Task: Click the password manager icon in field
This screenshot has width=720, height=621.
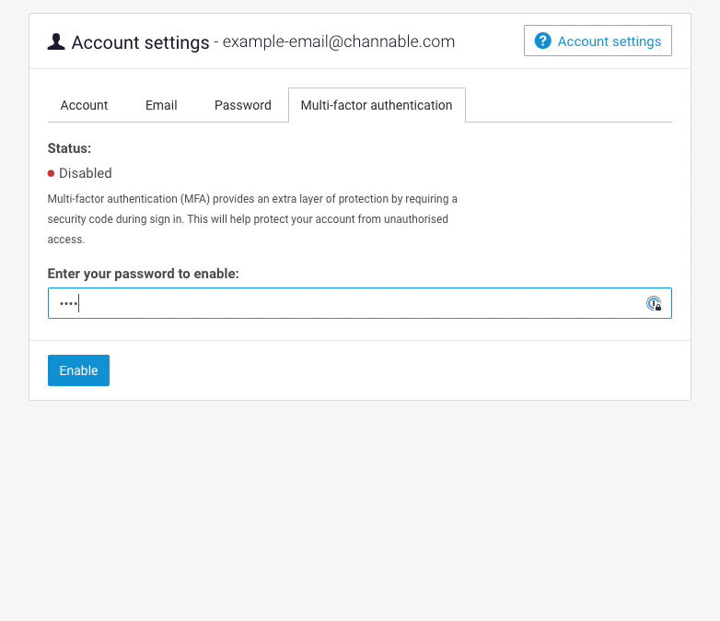Action: point(654,303)
